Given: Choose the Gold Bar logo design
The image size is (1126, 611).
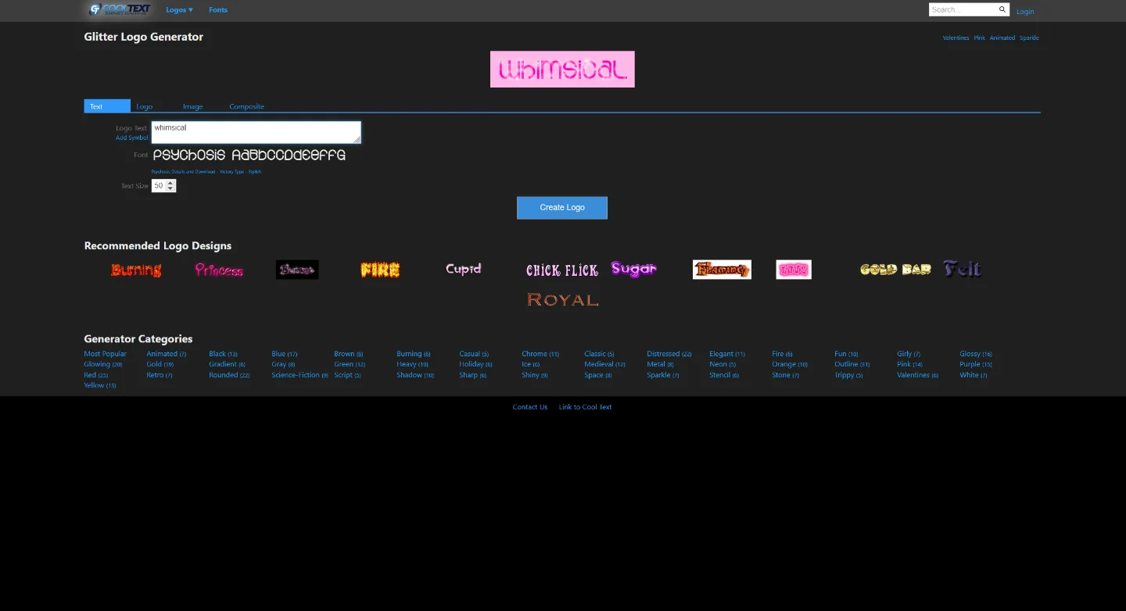Looking at the screenshot, I should pos(895,270).
